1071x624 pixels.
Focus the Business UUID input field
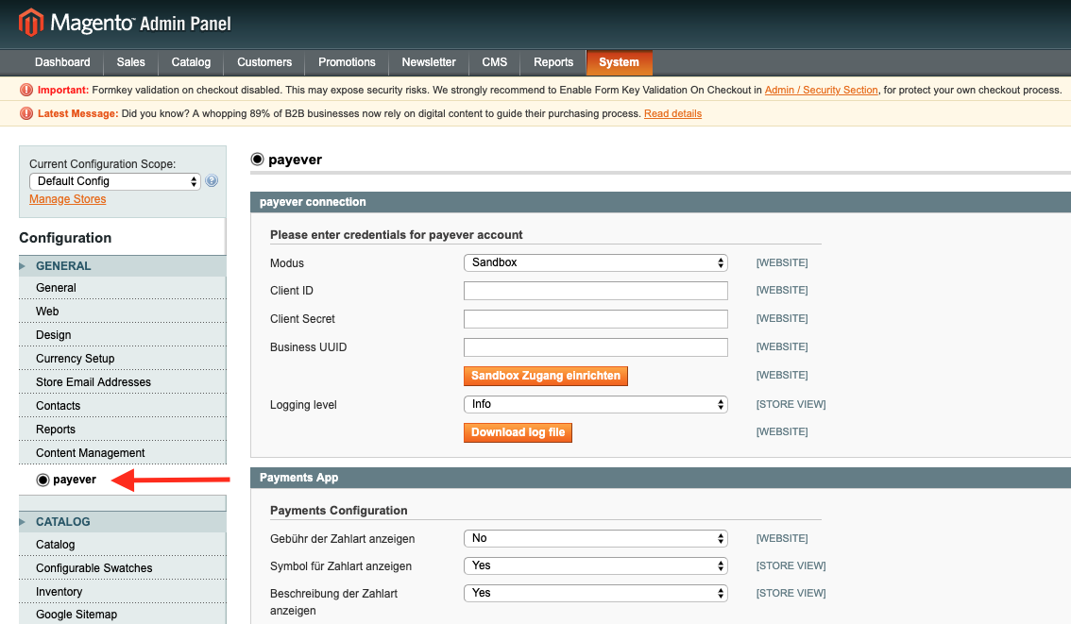tap(596, 347)
